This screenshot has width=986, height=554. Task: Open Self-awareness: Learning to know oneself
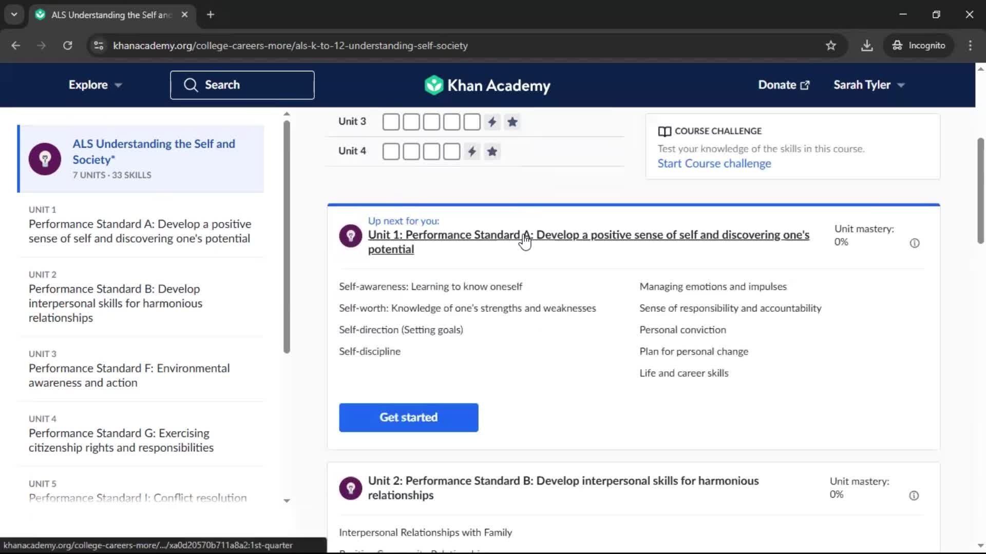(430, 287)
